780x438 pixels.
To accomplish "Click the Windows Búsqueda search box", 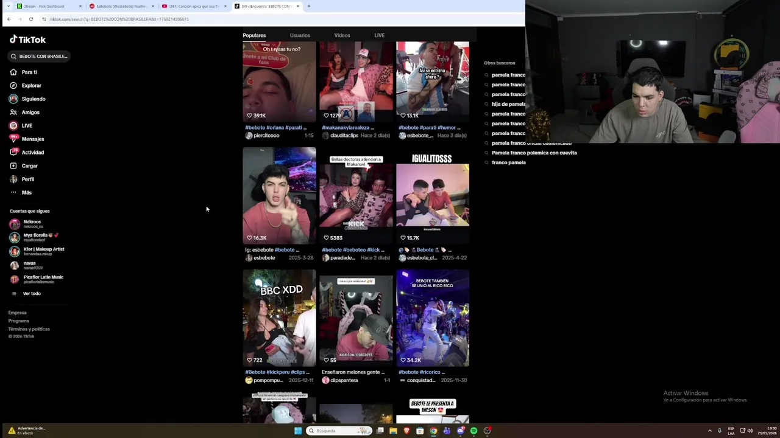I will [339, 431].
